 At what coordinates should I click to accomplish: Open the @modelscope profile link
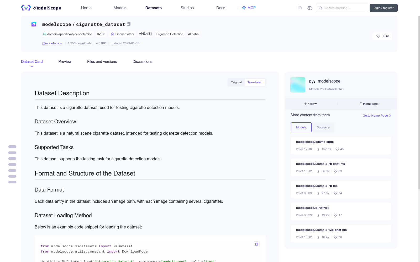(52, 43)
